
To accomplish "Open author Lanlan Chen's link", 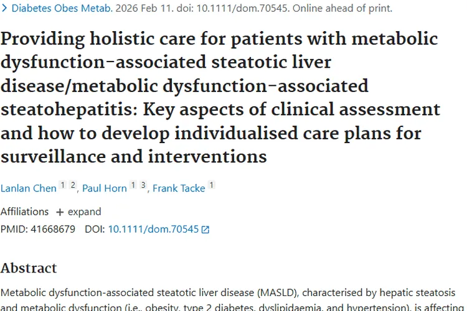I will [x=28, y=188].
